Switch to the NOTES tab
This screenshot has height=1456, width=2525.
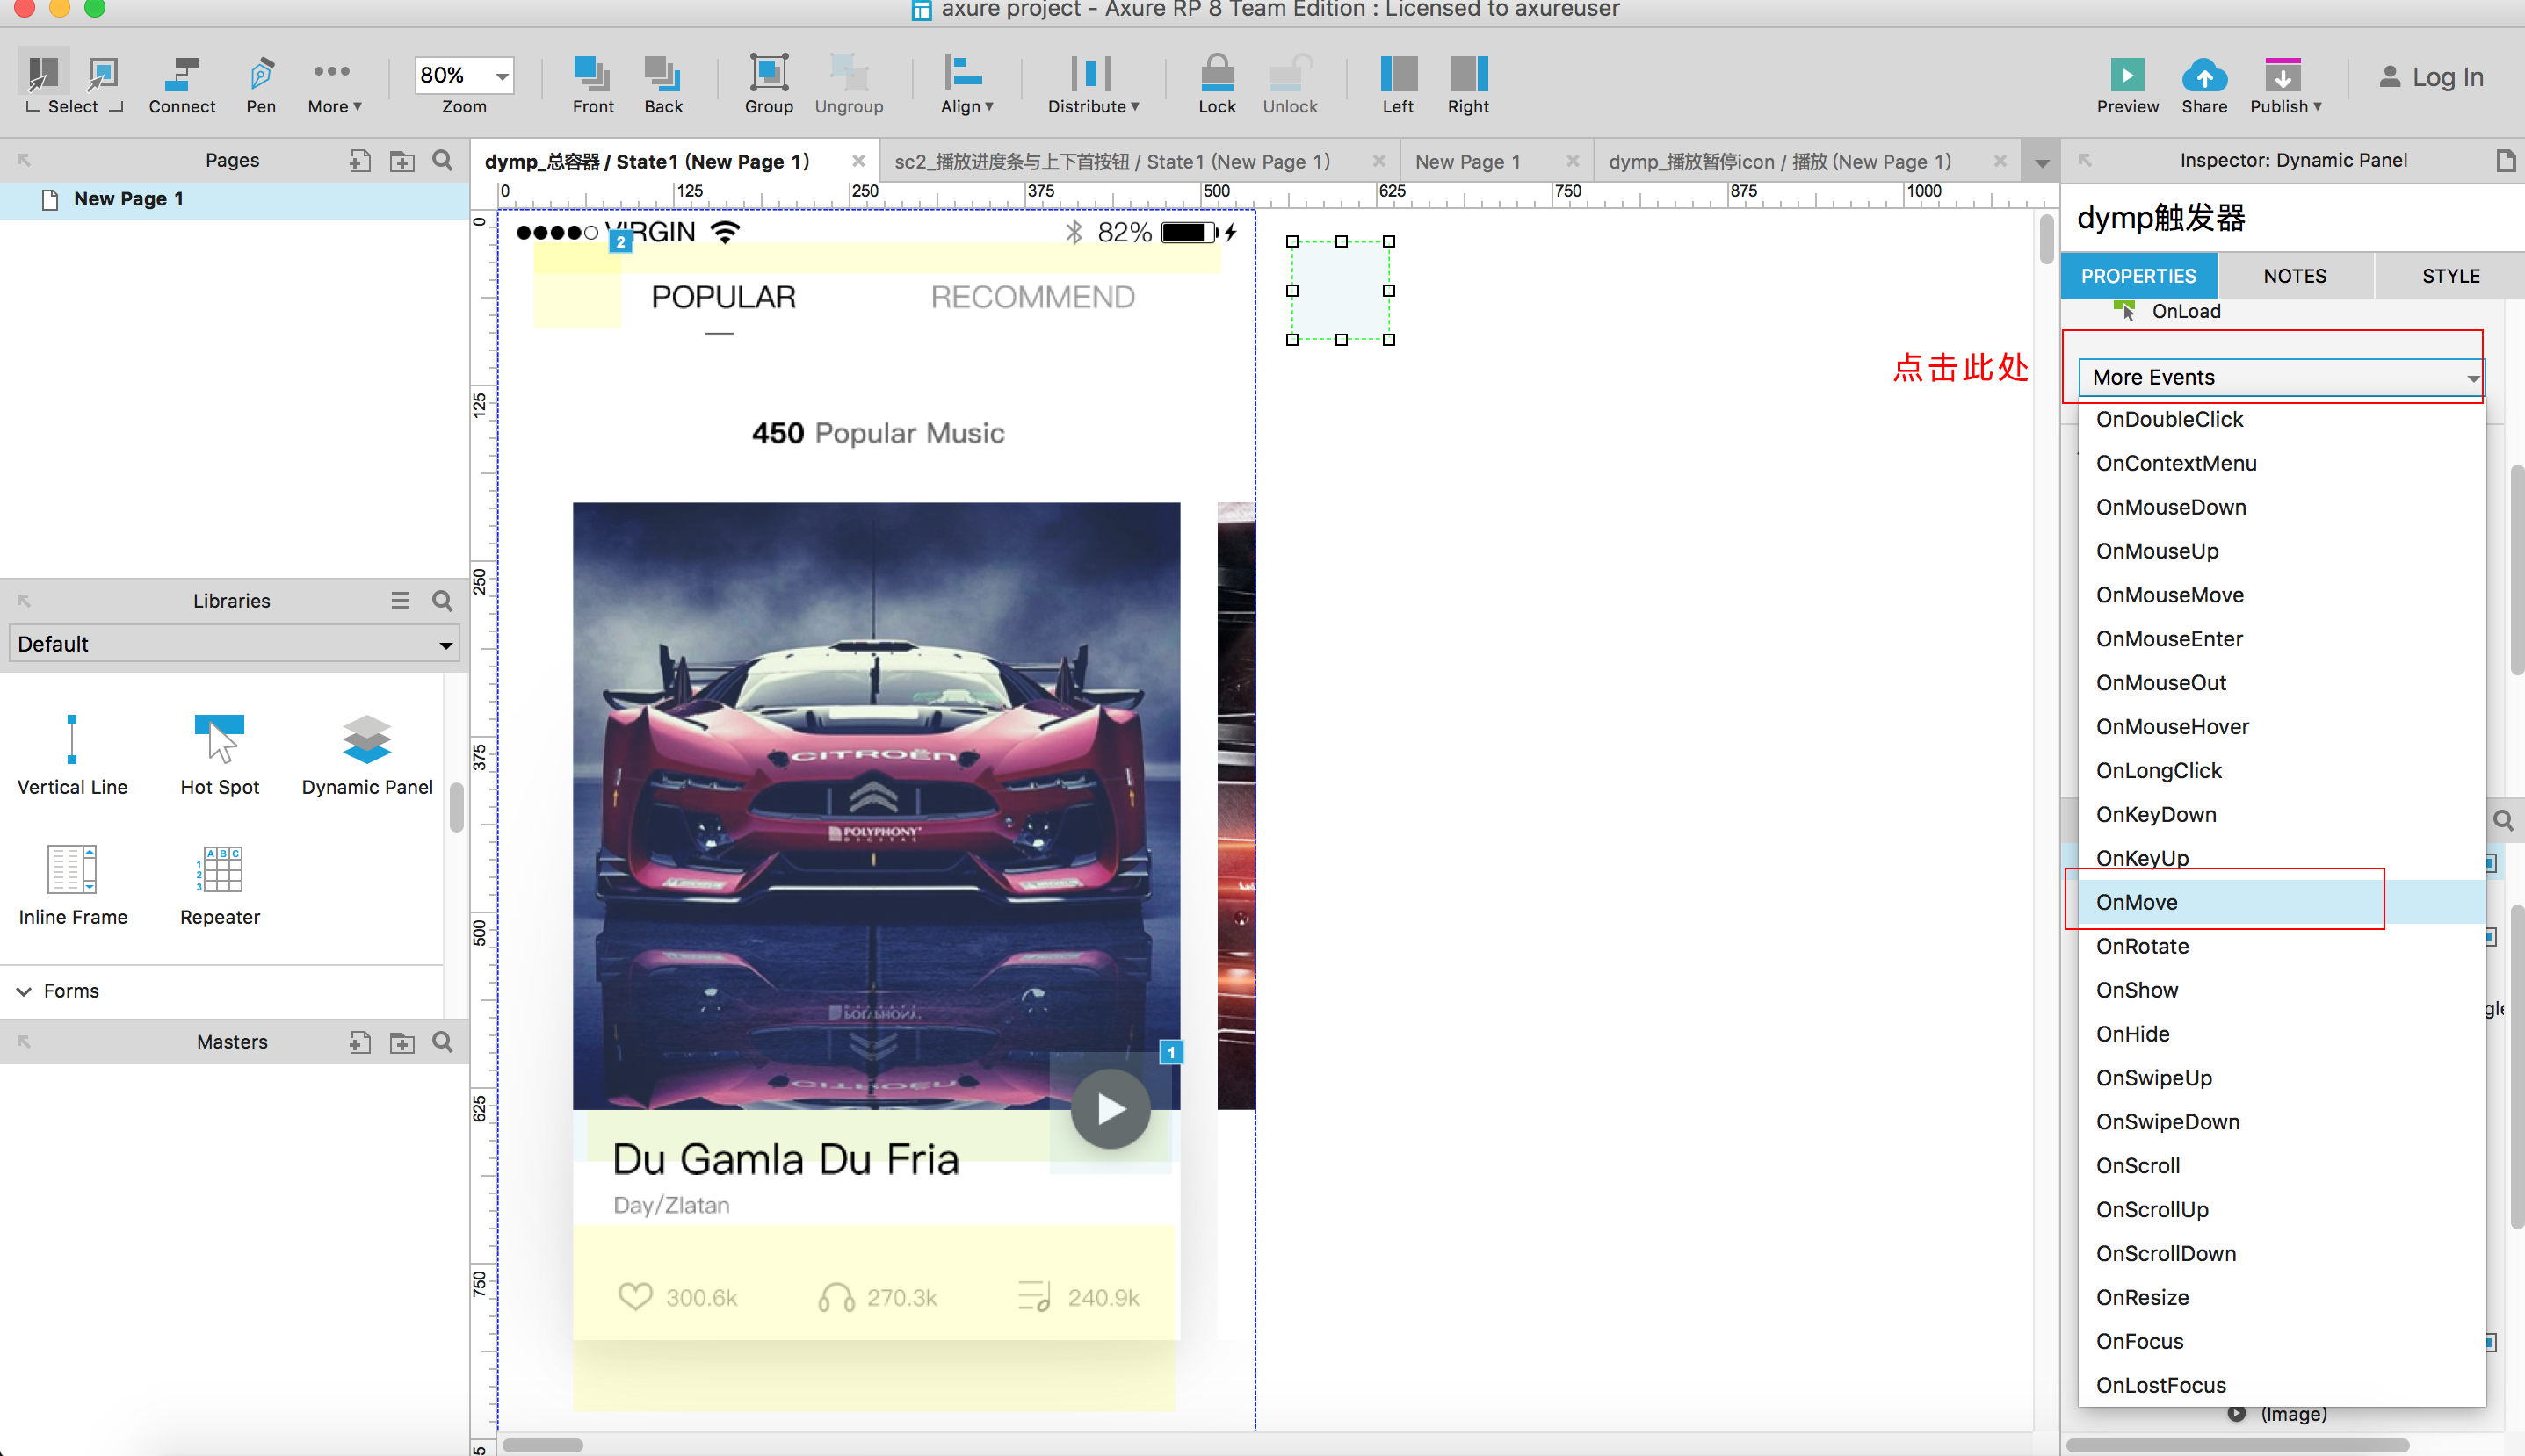click(x=2295, y=276)
